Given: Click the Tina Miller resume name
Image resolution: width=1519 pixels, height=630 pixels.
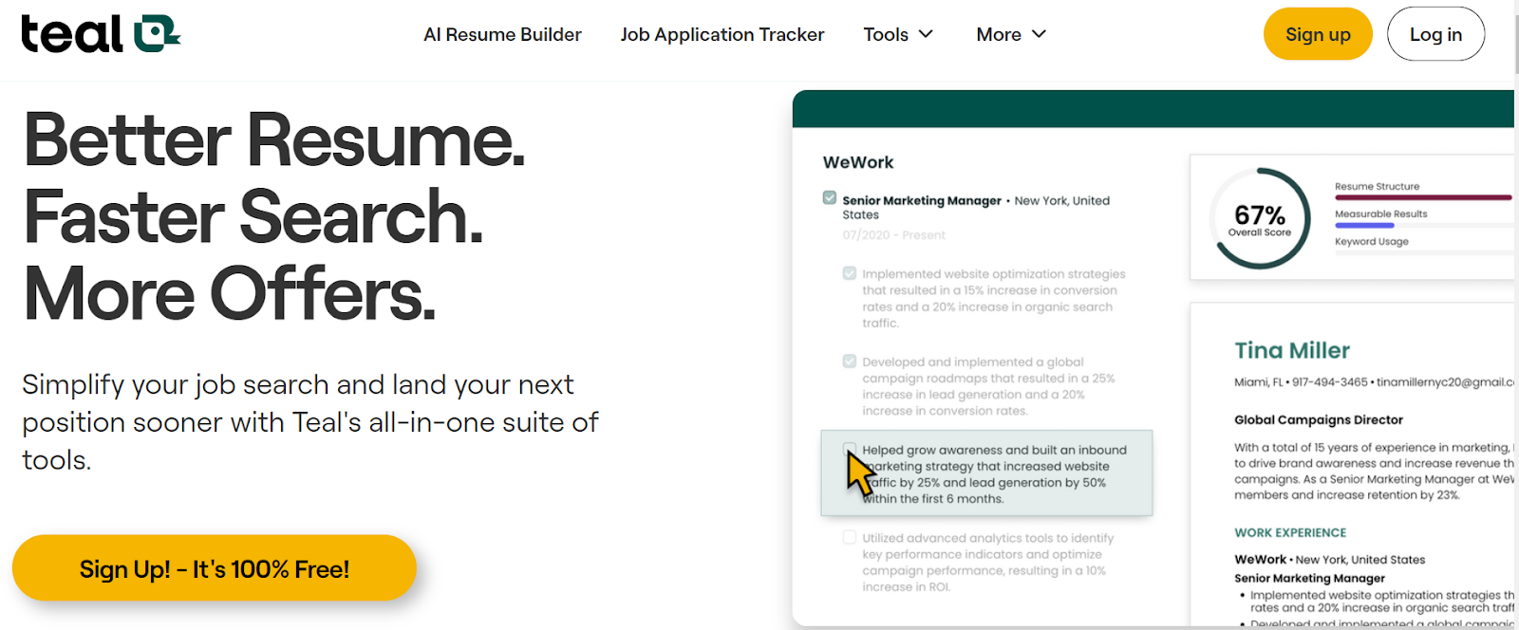Looking at the screenshot, I should pyautogui.click(x=1292, y=351).
